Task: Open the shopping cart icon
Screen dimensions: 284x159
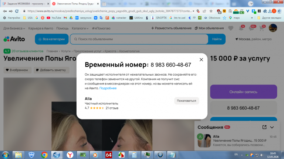Action: click(x=262, y=28)
